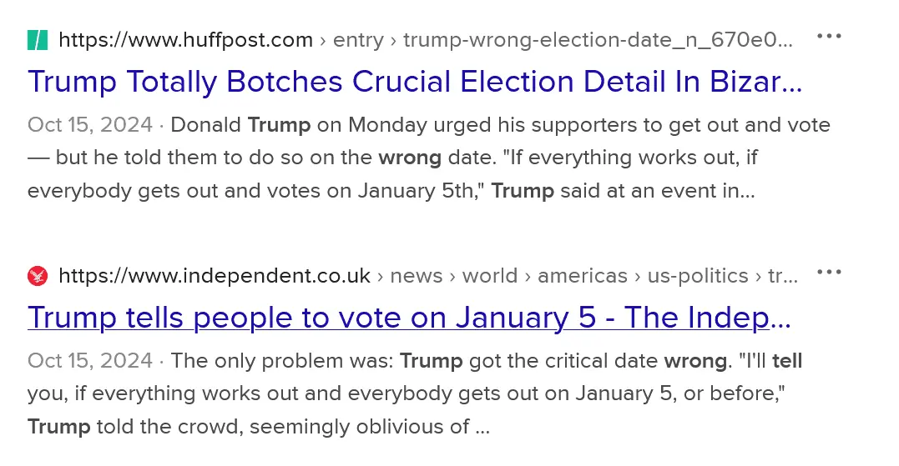The image size is (899, 466).
Task: Click the "news" breadcrumb in the Independent result
Action: (416, 276)
